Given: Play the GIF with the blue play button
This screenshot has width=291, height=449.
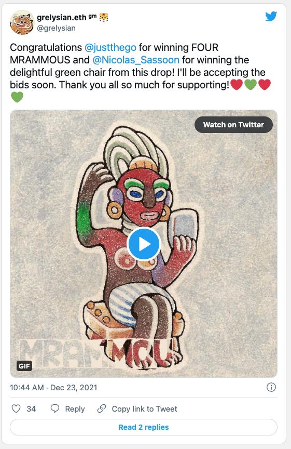Looking at the screenshot, I should 144,244.
